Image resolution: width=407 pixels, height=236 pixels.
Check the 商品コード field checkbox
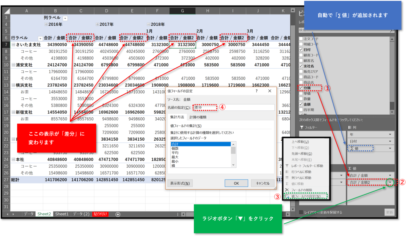(301, 77)
